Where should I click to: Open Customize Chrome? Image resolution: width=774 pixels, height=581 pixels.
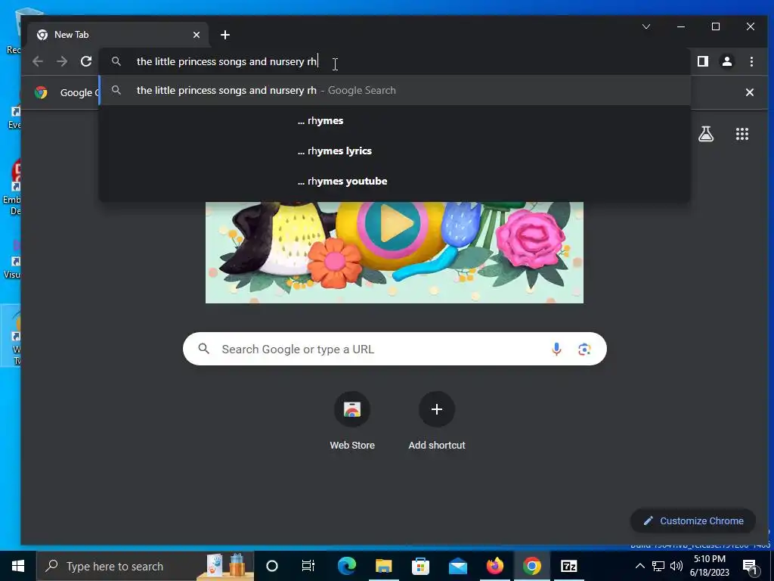point(693,520)
